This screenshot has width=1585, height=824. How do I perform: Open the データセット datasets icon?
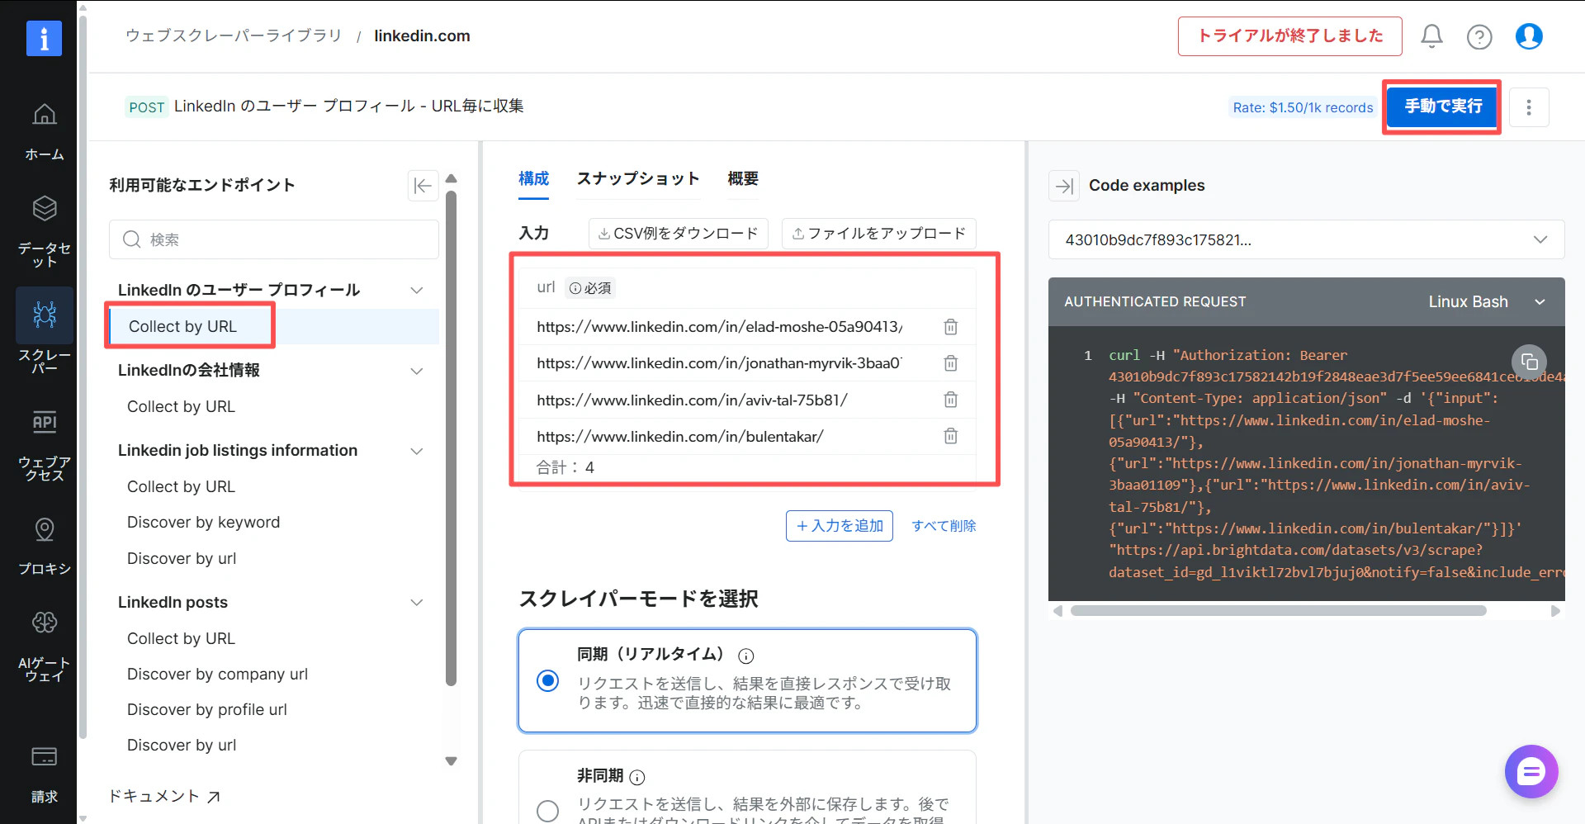pos(45,208)
